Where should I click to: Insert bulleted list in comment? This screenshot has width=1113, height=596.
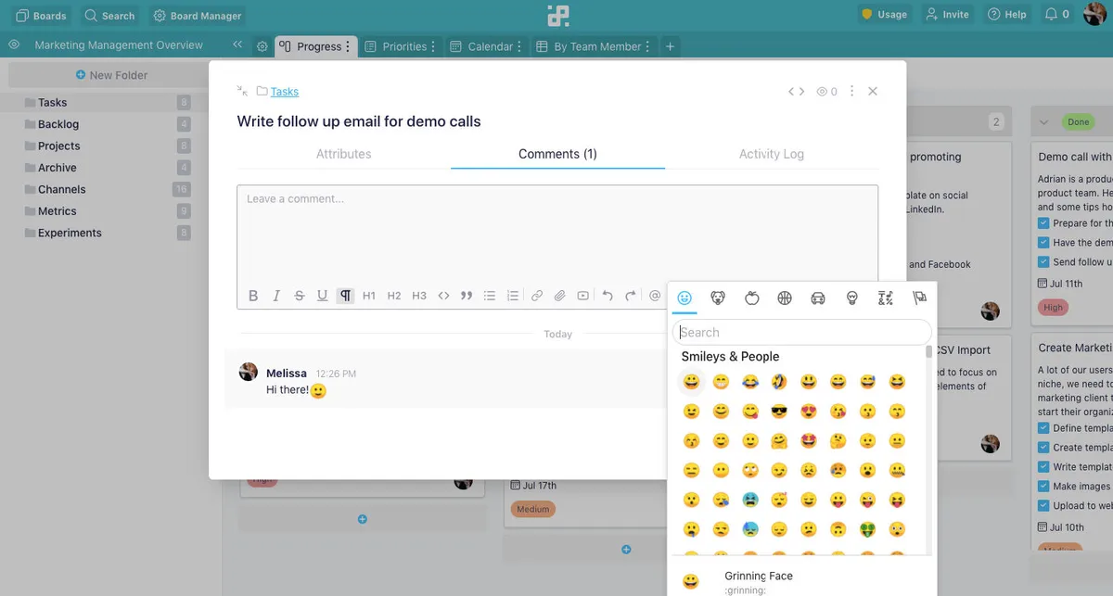tap(490, 296)
